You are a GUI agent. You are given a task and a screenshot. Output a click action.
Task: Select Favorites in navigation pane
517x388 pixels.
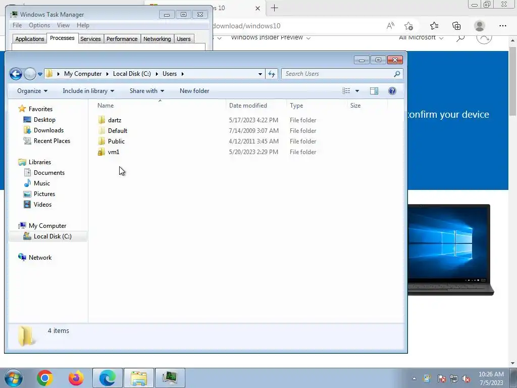[x=40, y=109]
